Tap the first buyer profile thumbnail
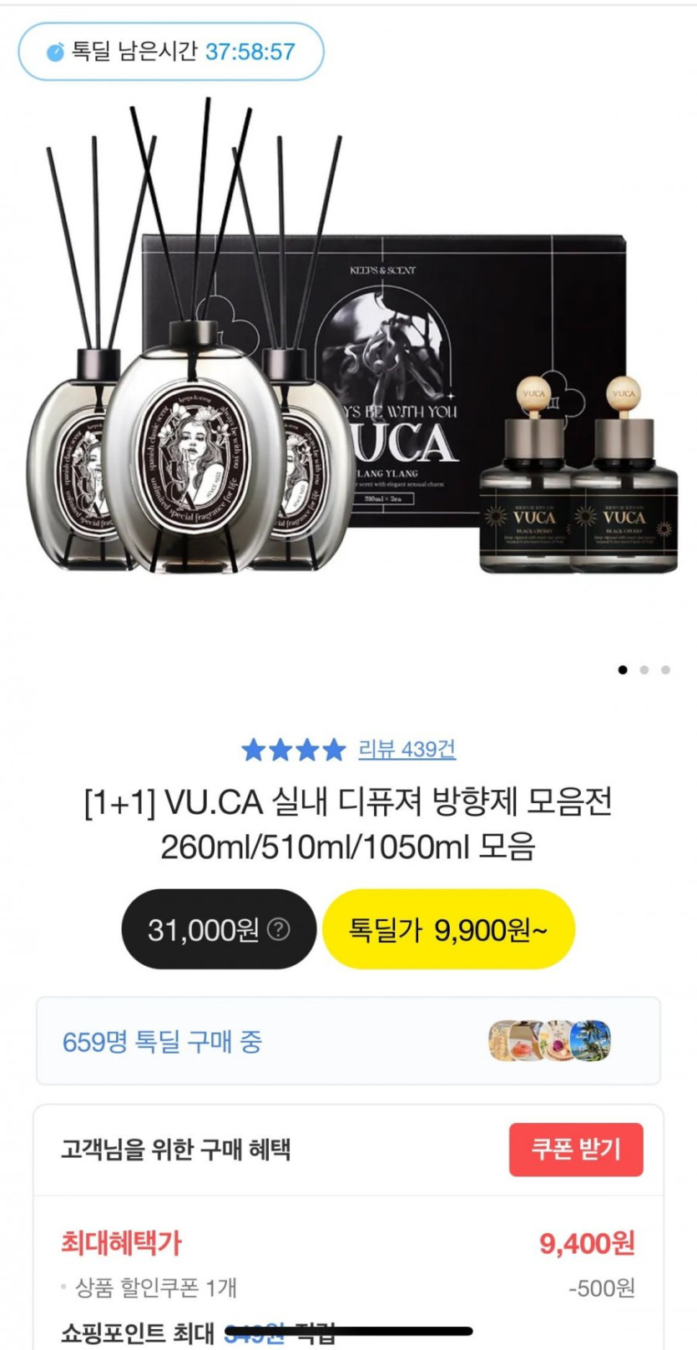 click(x=504, y=1041)
